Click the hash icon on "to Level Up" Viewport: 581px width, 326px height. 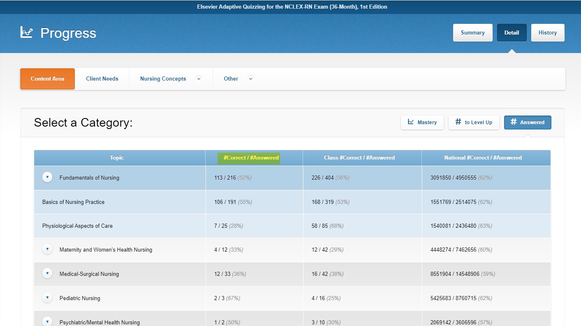point(458,122)
